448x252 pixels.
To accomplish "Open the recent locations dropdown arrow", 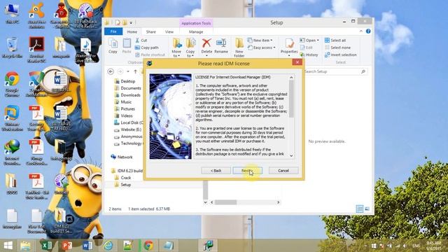I will coord(128,71).
